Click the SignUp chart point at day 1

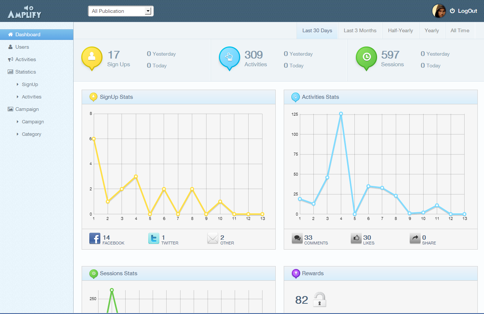[x=94, y=139]
